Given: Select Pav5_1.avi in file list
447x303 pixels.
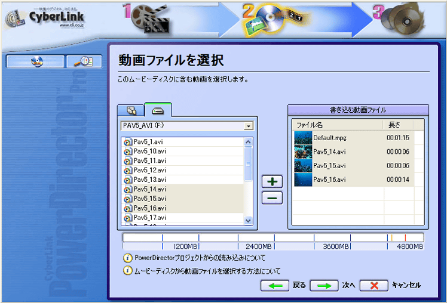Looking at the screenshot, I should (x=182, y=142).
